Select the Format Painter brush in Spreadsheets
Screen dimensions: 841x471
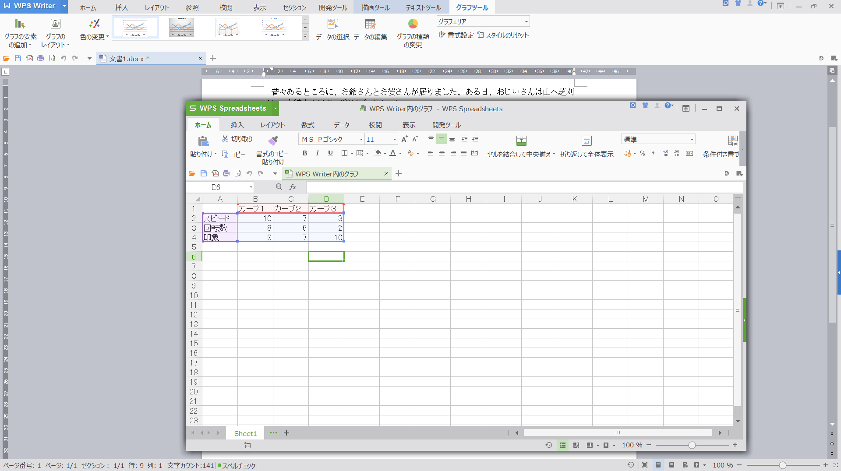(273, 141)
